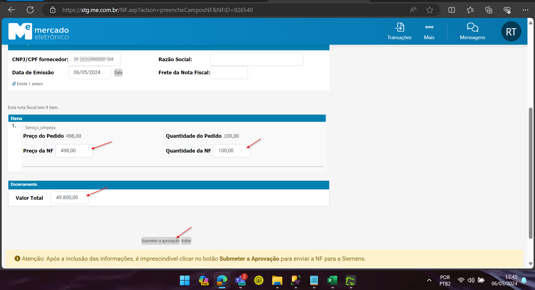The image size is (535, 290).
Task: Click the page vertical scrollbar
Action: click(531, 173)
